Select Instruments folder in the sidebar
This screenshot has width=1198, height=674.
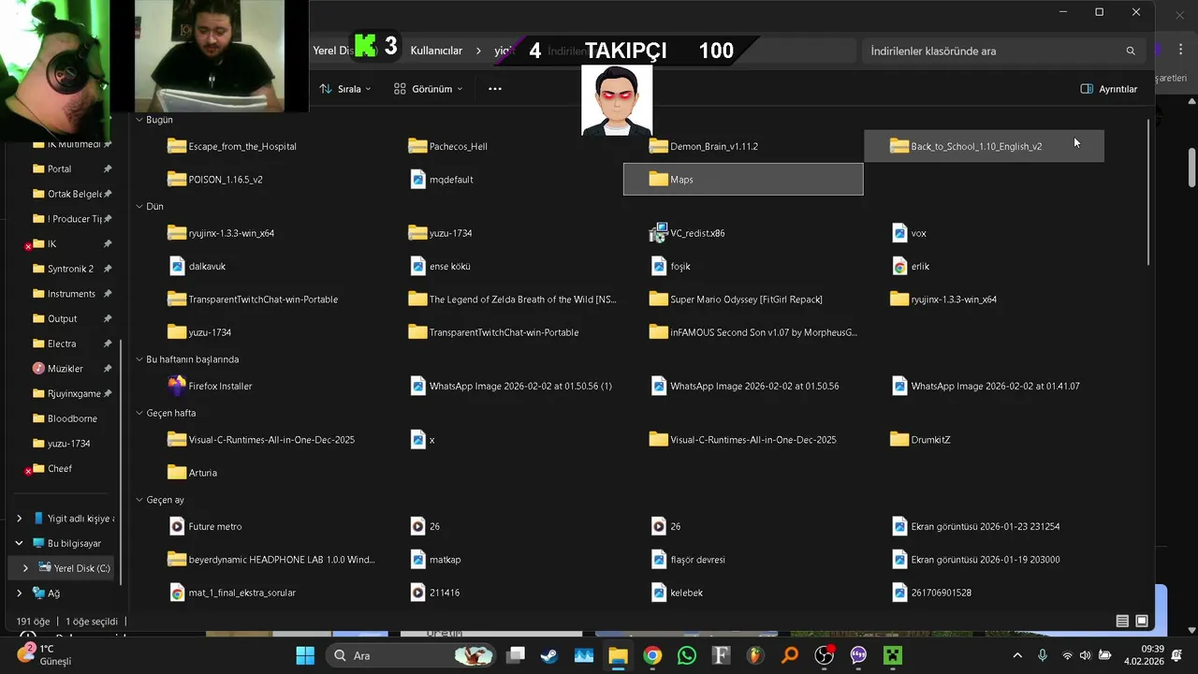71,294
